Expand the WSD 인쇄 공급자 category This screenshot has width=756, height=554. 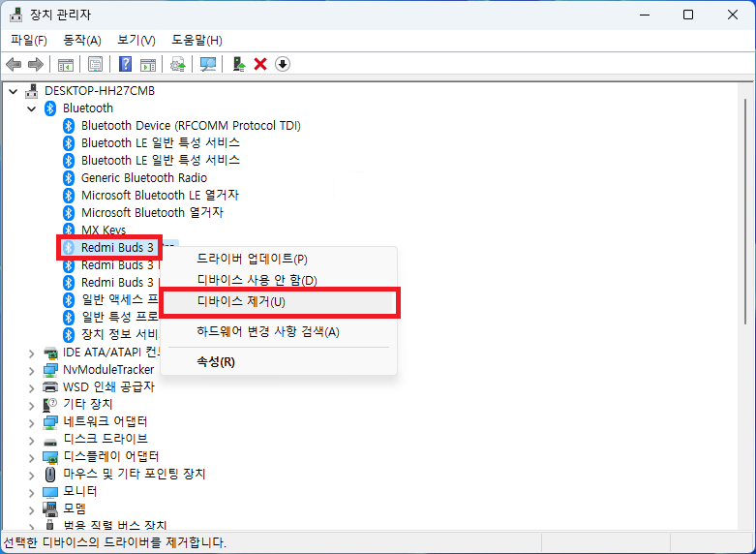[32, 388]
